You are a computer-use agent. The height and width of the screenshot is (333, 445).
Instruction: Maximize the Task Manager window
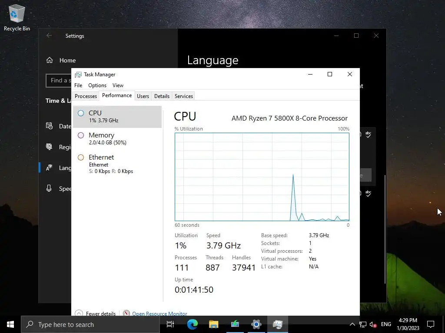point(330,74)
